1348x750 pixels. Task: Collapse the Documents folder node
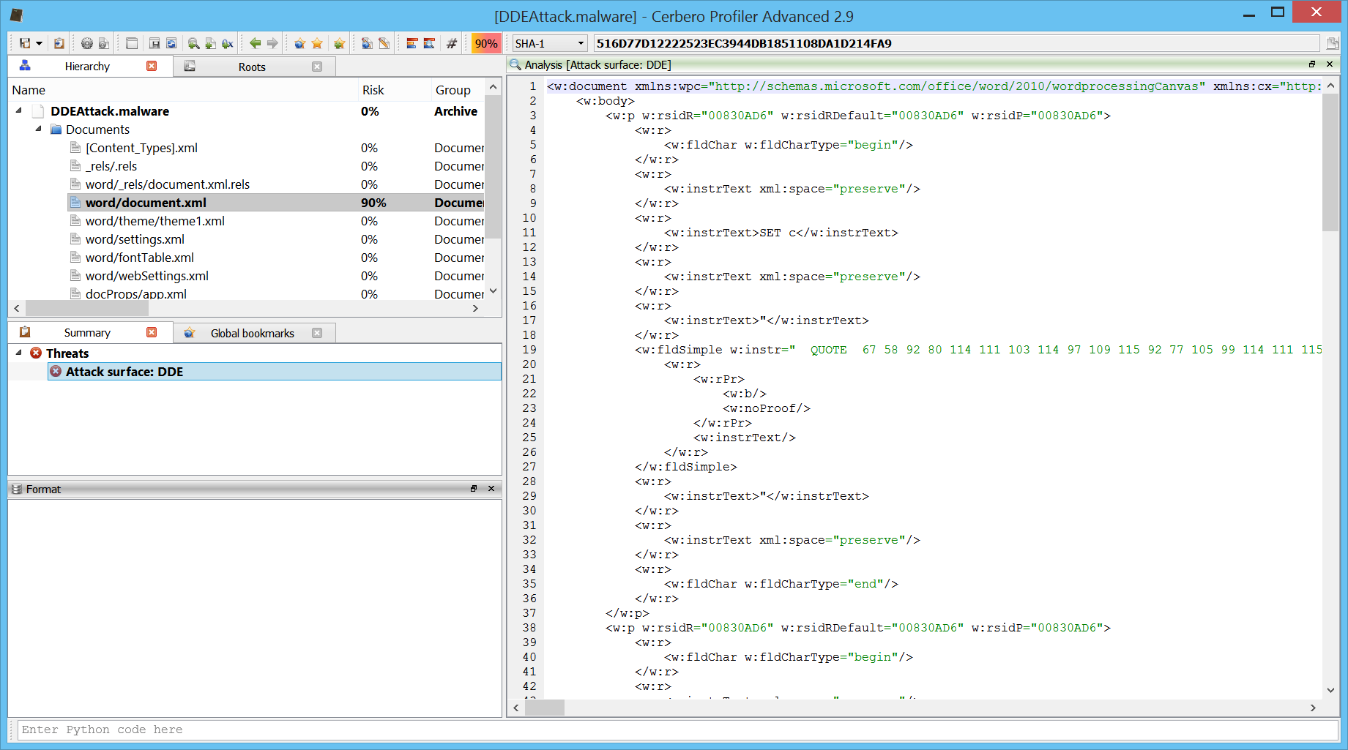pos(38,129)
